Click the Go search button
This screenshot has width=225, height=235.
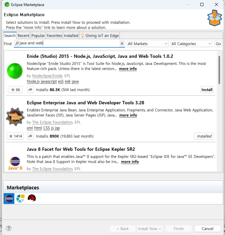pos(218,44)
